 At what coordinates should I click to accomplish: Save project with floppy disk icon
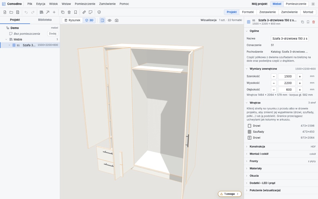tap(17, 12)
